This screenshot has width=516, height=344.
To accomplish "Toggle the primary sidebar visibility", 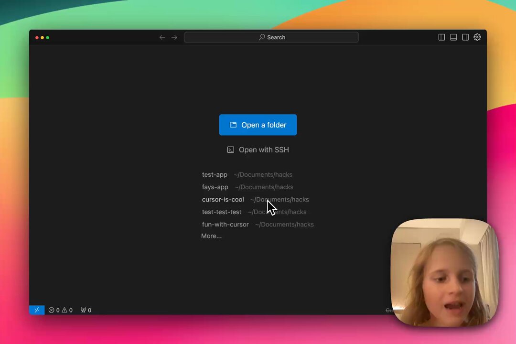I will point(441,37).
